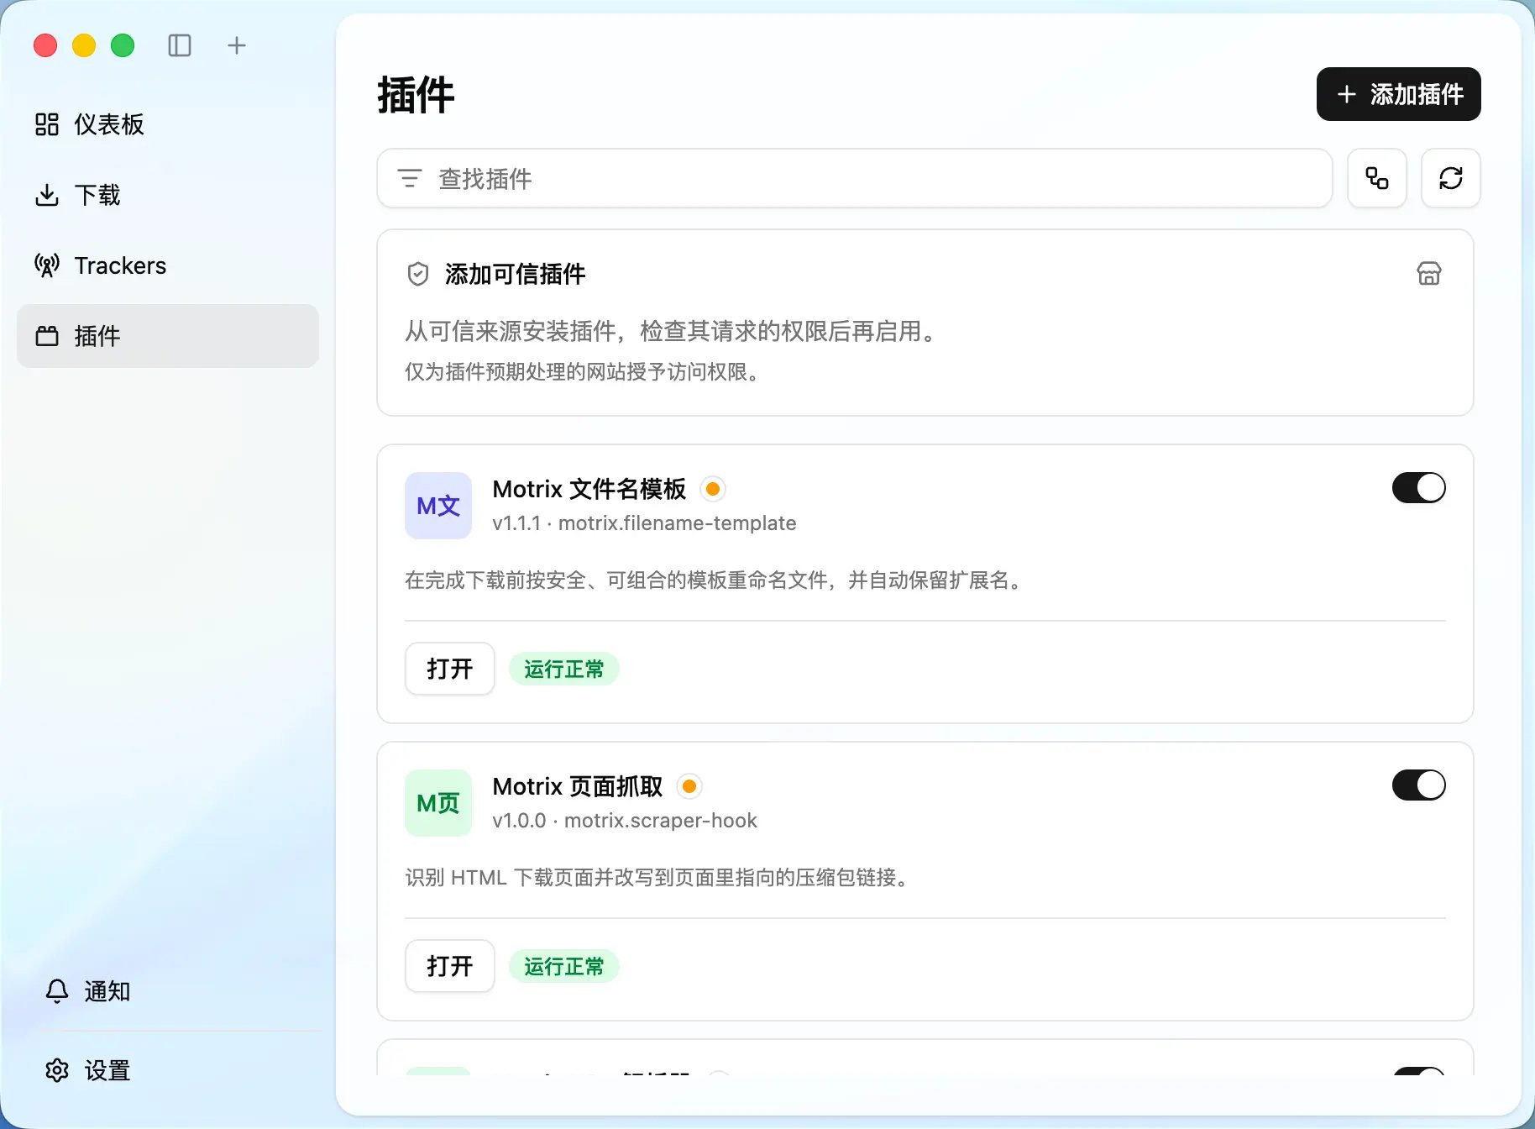
Task: Click orange status dot beside Motrix 文件名模板
Action: click(713, 489)
